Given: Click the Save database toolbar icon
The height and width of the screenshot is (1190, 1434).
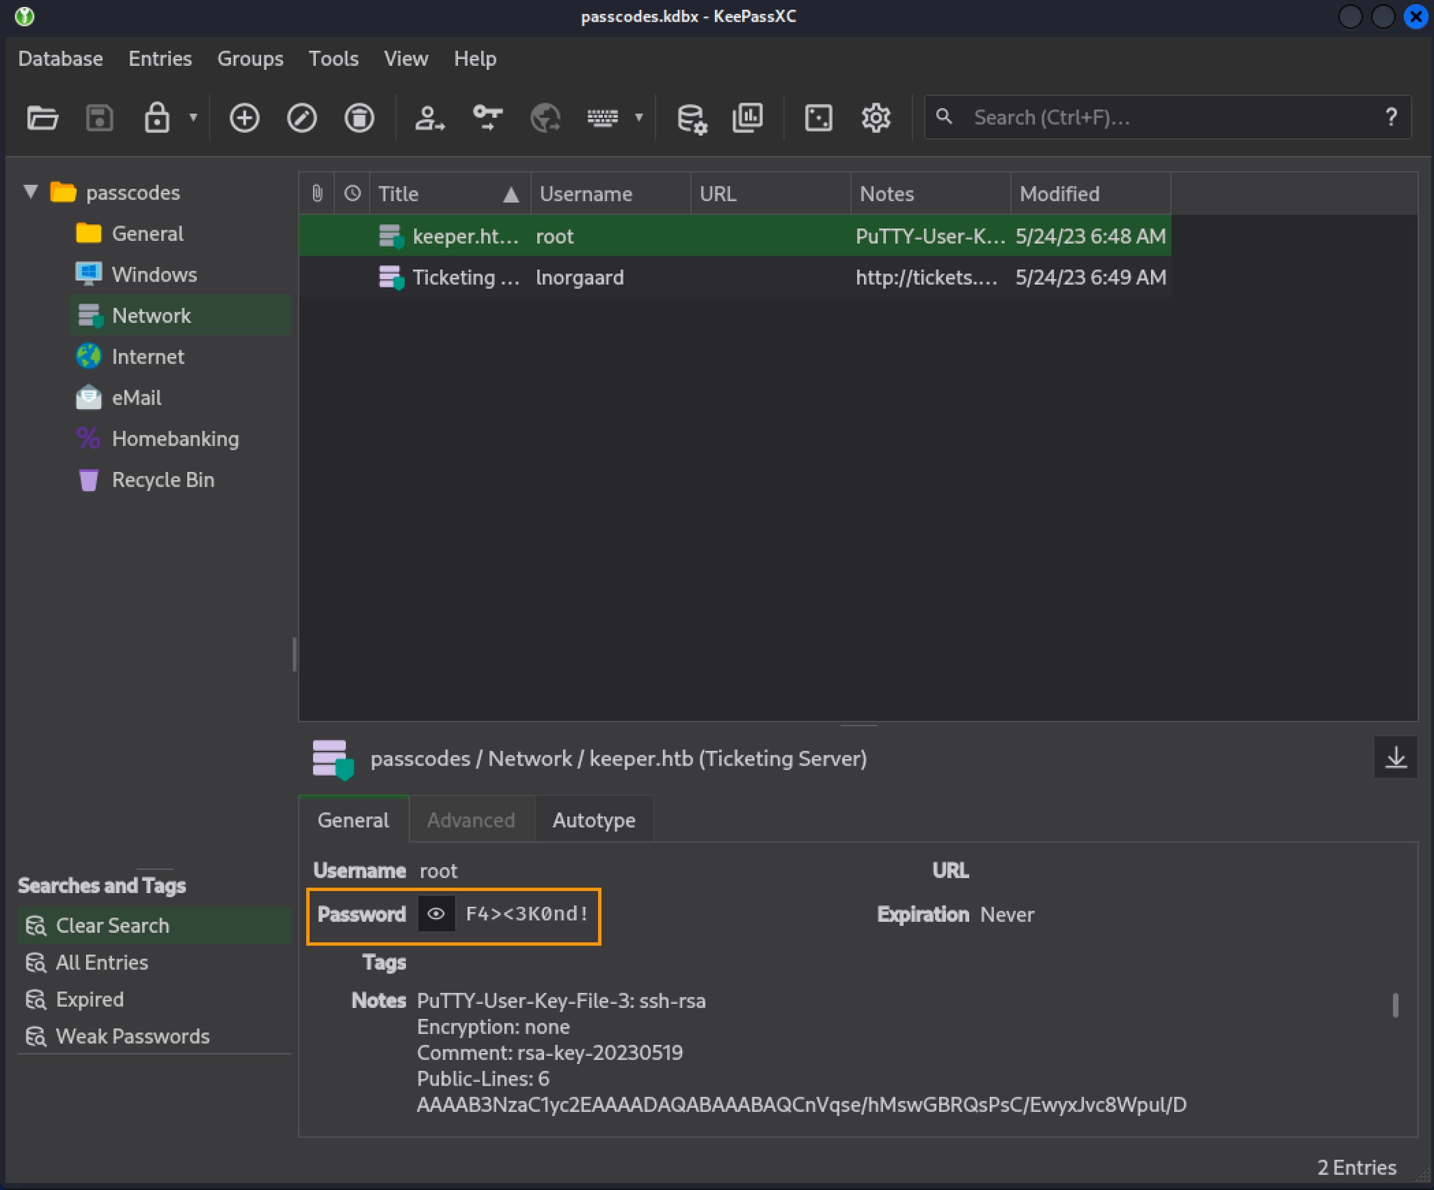Looking at the screenshot, I should [x=99, y=118].
